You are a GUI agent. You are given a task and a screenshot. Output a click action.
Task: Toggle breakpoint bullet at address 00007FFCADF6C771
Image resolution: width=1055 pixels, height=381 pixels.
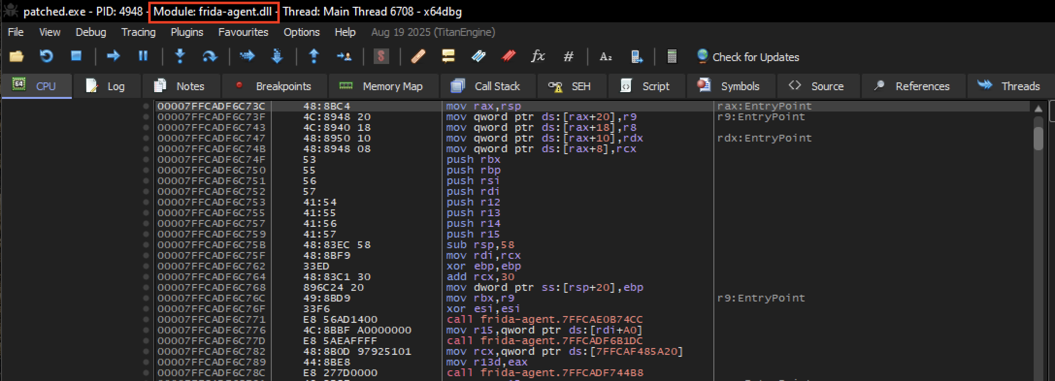click(146, 319)
